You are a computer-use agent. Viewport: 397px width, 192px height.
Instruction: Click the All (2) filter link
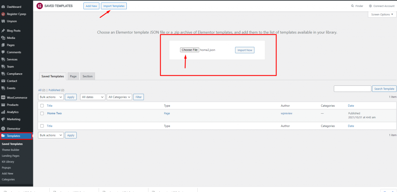pos(42,90)
